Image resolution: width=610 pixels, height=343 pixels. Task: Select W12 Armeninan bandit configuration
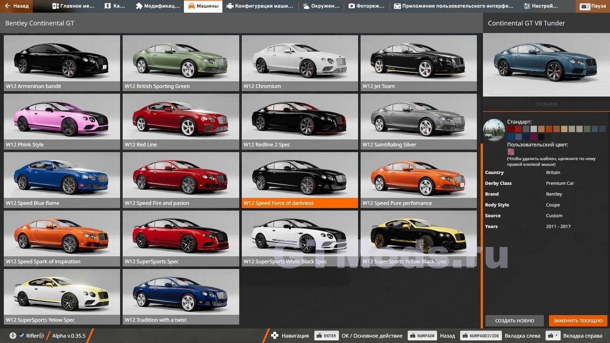tap(62, 63)
